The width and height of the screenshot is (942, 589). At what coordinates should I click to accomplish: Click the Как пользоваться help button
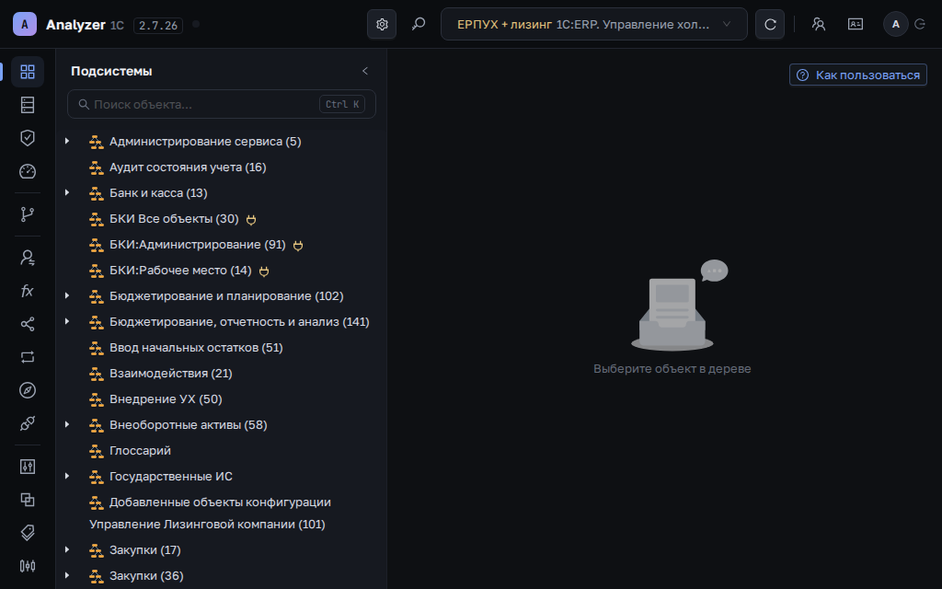click(x=858, y=75)
